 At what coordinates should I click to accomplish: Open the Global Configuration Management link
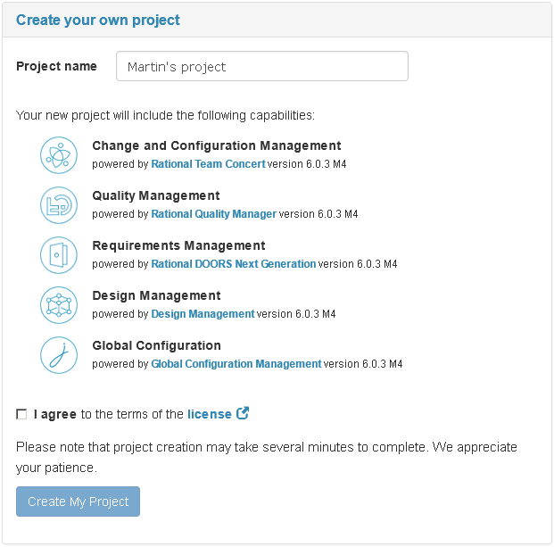[236, 363]
